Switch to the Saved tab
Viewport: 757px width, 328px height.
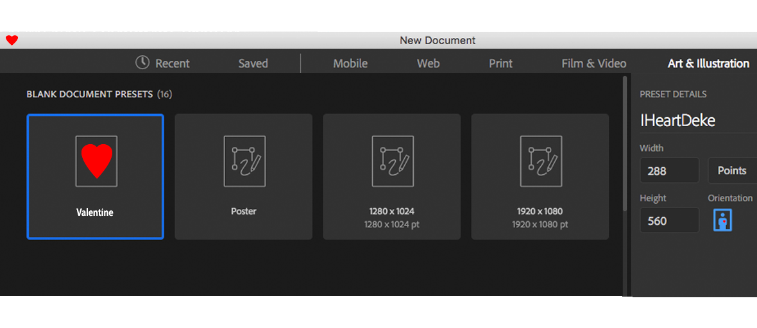point(253,63)
